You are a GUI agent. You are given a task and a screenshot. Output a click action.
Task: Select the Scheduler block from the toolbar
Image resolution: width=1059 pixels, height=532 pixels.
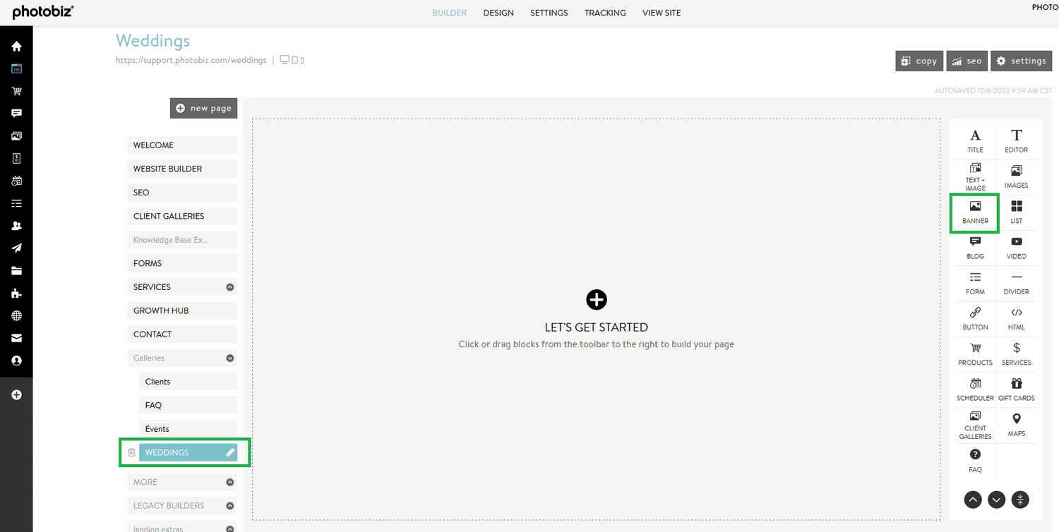974,389
